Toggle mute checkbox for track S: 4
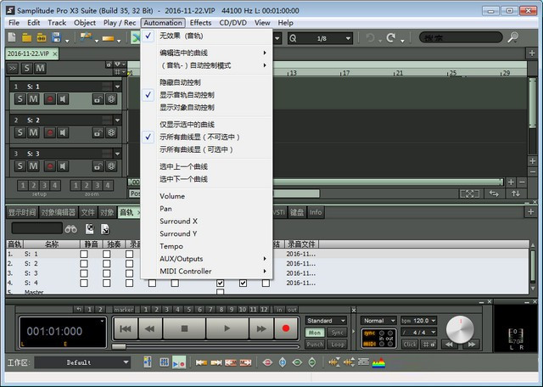The image size is (543, 387). pyautogui.click(x=84, y=283)
